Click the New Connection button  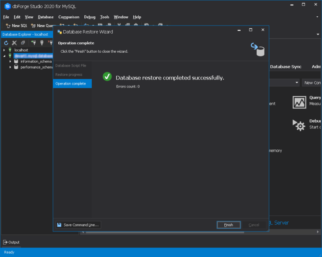312,82
